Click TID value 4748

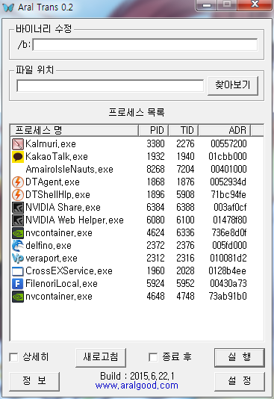186,296
